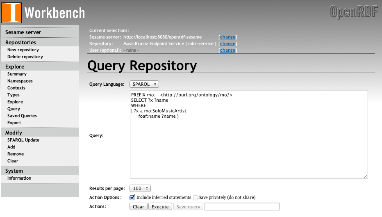This screenshot has width=382, height=217.
Task: Open System Information page
Action: point(19,178)
